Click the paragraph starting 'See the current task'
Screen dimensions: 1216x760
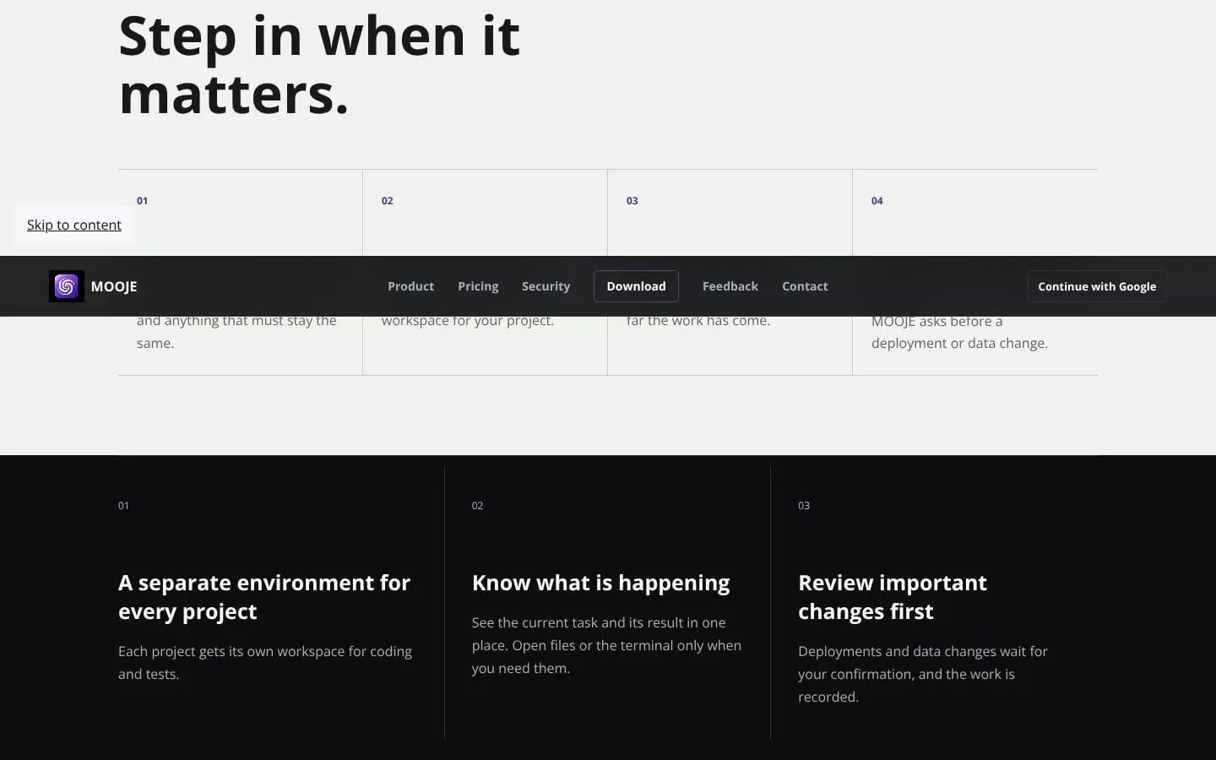pos(606,645)
